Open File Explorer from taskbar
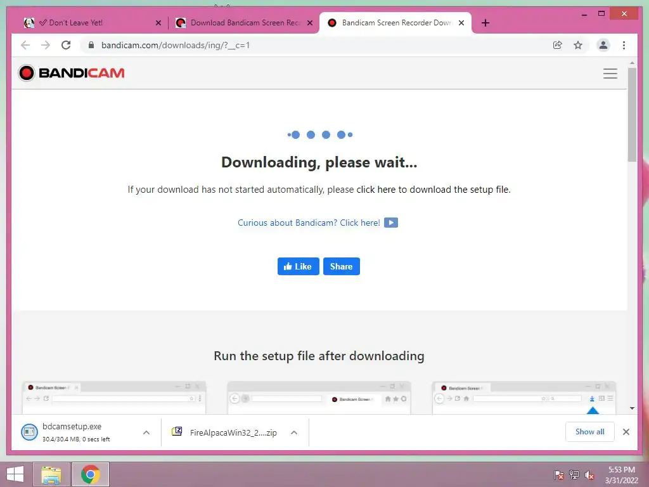Viewport: 649px width, 487px height. 51,474
